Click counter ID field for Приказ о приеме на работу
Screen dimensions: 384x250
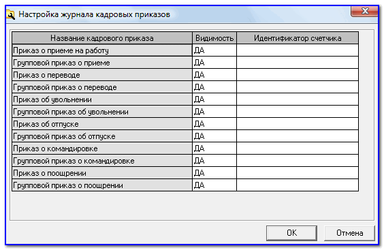(x=298, y=50)
